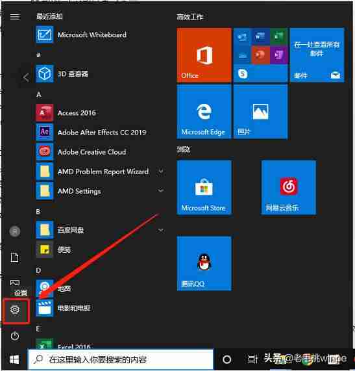Launch the Office tile

204,55
